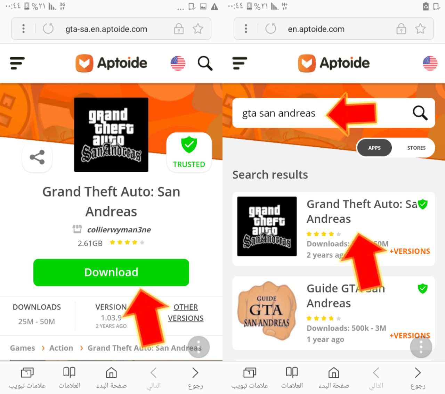Tap the share icon beside GTA artwork
Screen dimensions: 445x394
(37, 157)
